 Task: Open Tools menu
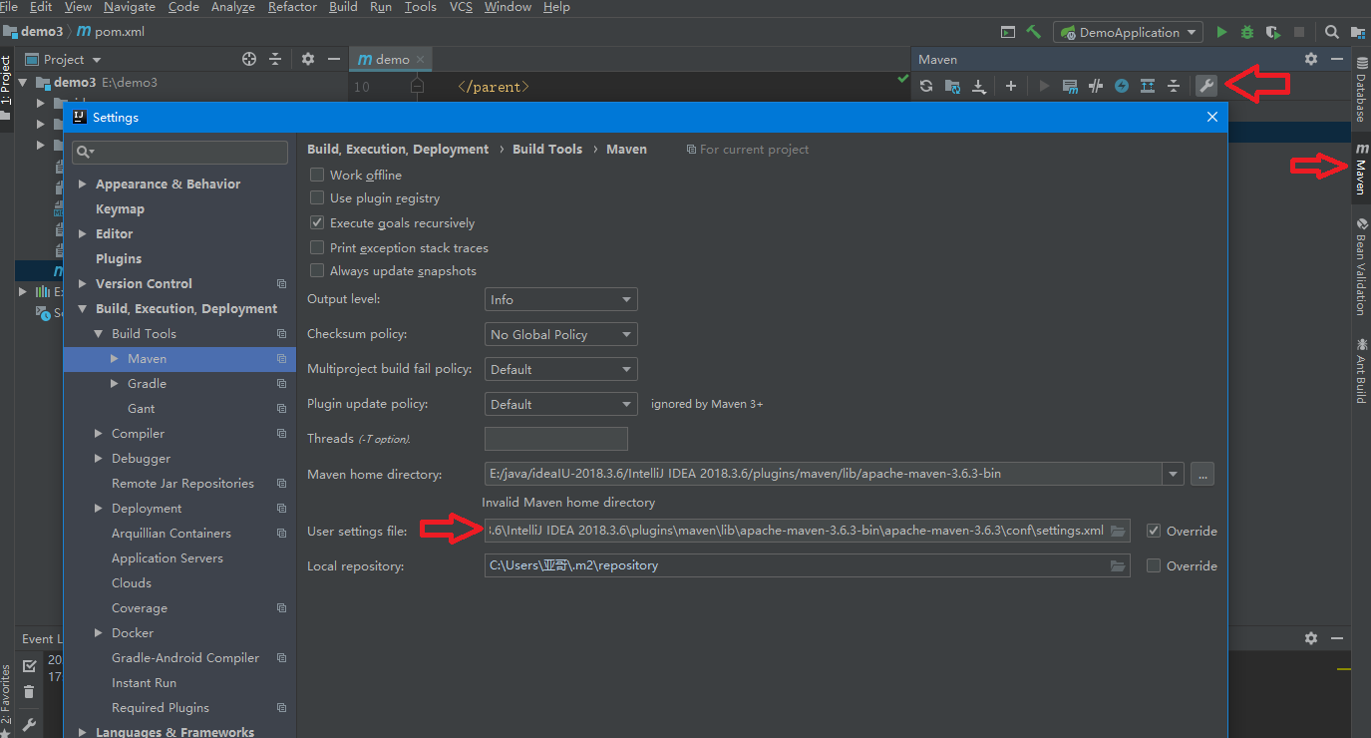click(x=421, y=7)
